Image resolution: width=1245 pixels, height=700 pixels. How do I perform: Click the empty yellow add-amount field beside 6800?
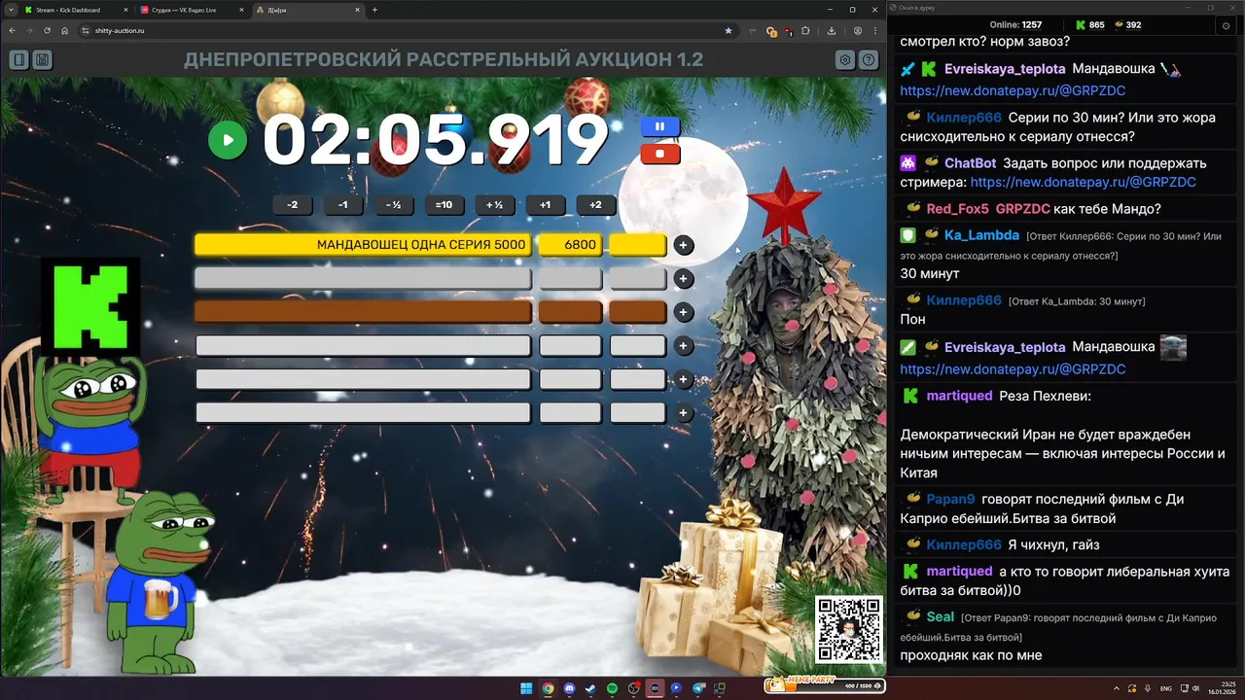637,245
